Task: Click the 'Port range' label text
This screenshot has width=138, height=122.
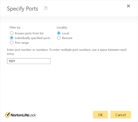Action: [22, 43]
